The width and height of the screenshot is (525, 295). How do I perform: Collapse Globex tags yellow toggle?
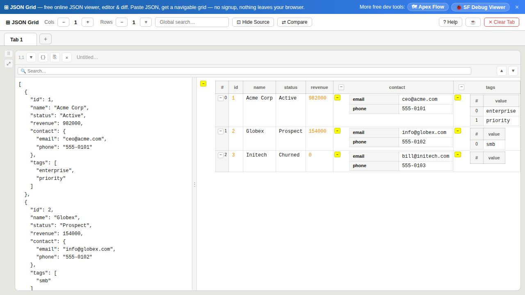point(458,131)
